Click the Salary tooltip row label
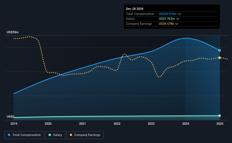Viewport: 232px width, 143px height. tap(130, 19)
